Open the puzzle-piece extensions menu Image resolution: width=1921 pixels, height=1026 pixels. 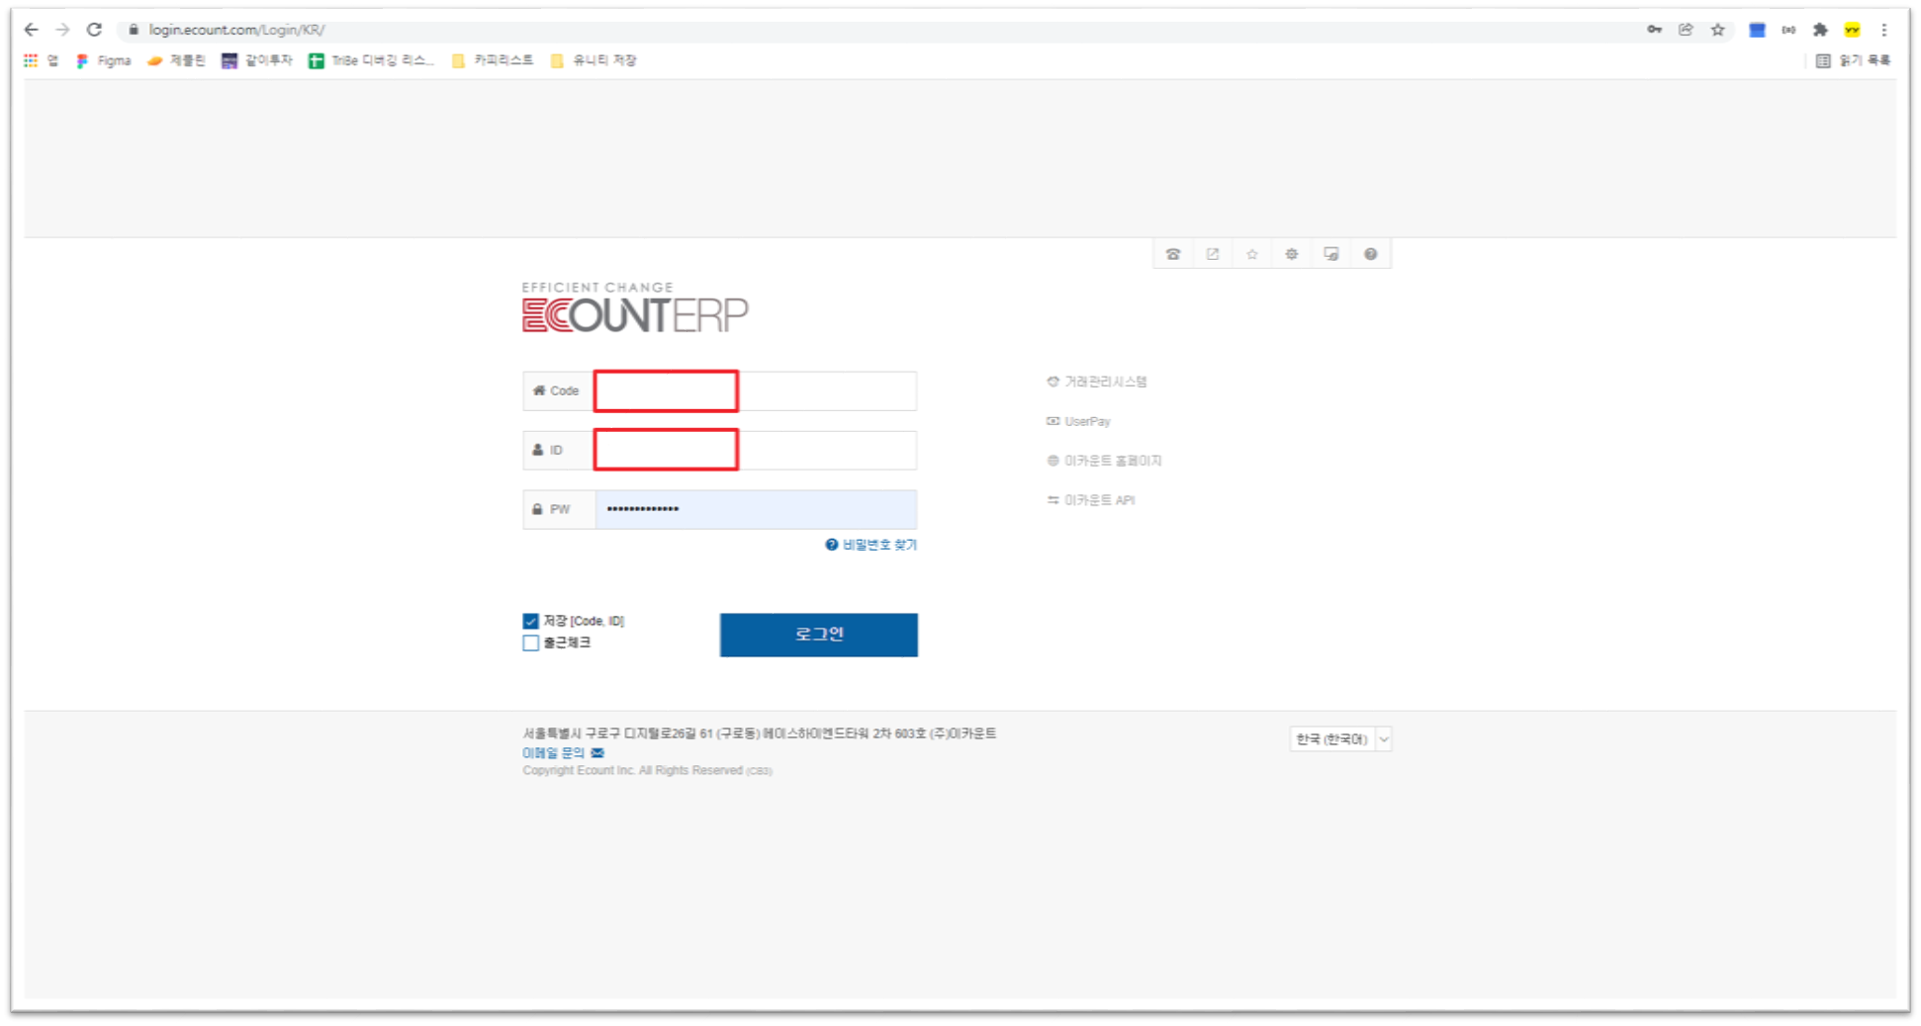pos(1820,30)
